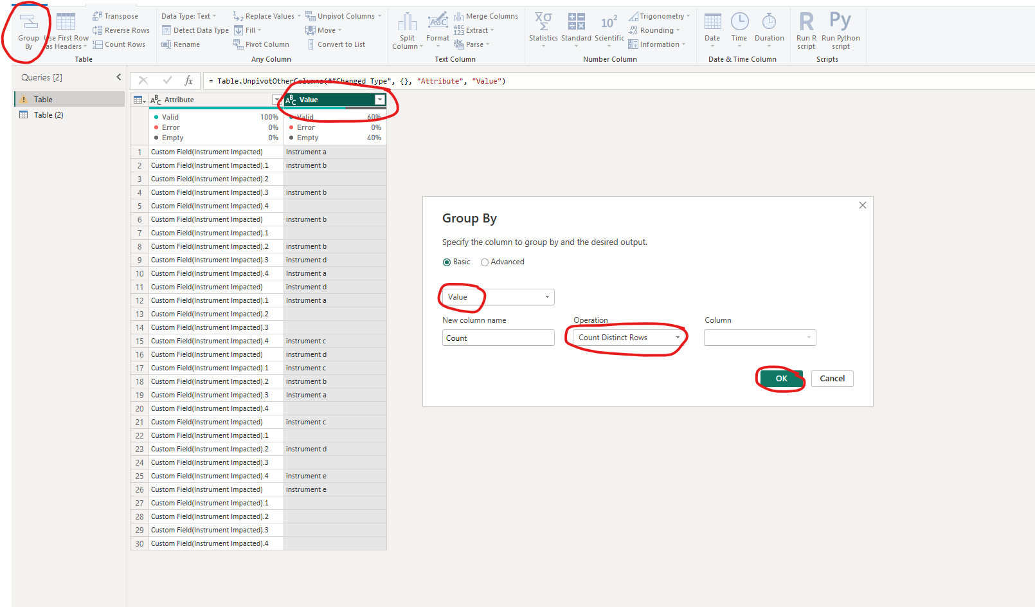Click the table corner menu icon
1035x607 pixels.
(139, 100)
